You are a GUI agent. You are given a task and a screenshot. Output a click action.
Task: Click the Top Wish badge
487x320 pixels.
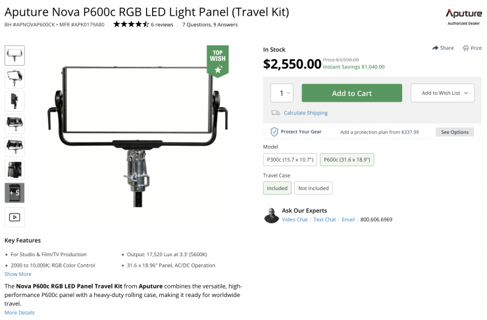pos(217,60)
